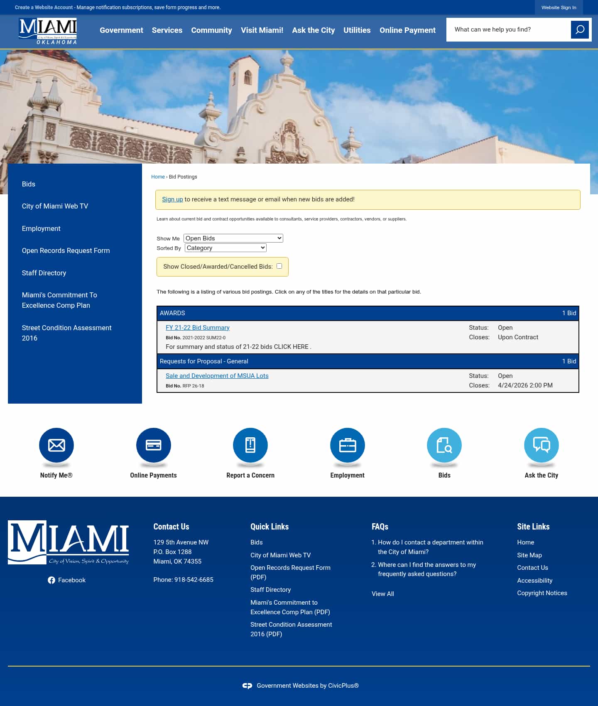Click the search magnifier icon button
The height and width of the screenshot is (706, 598).
[x=580, y=29]
